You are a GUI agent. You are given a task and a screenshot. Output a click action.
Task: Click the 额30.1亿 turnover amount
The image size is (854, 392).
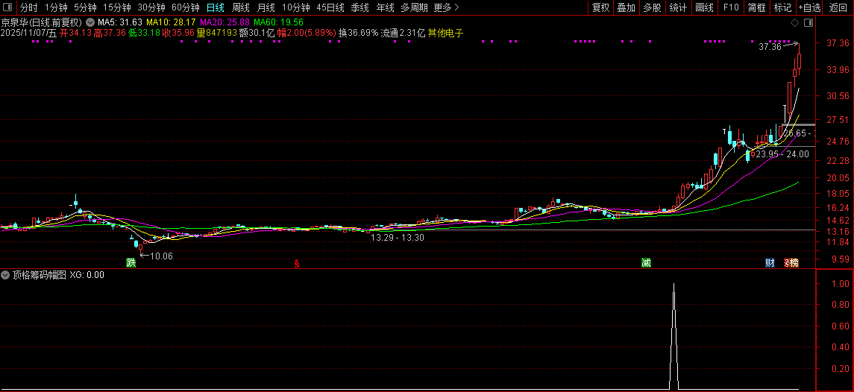click(x=257, y=34)
